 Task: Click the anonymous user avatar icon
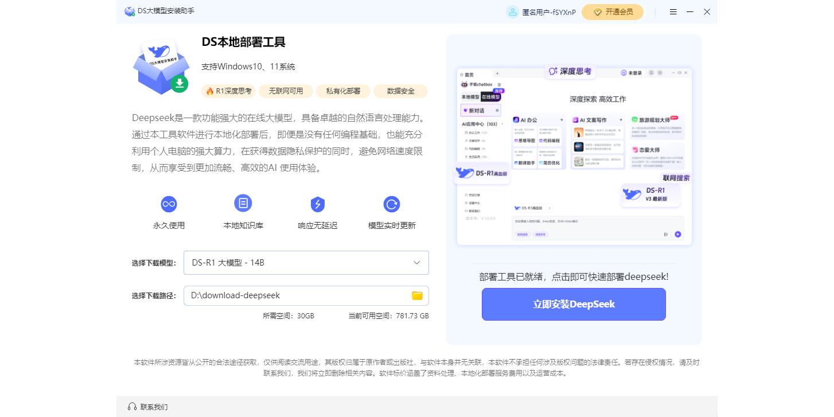click(512, 12)
